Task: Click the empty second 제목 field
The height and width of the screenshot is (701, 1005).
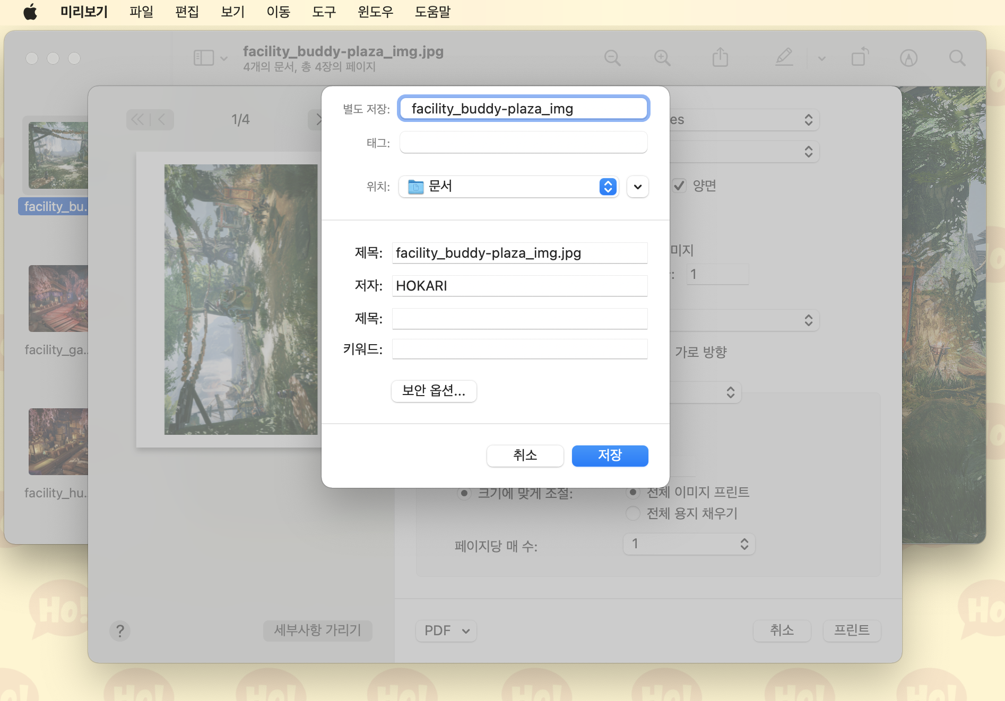Action: (519, 319)
